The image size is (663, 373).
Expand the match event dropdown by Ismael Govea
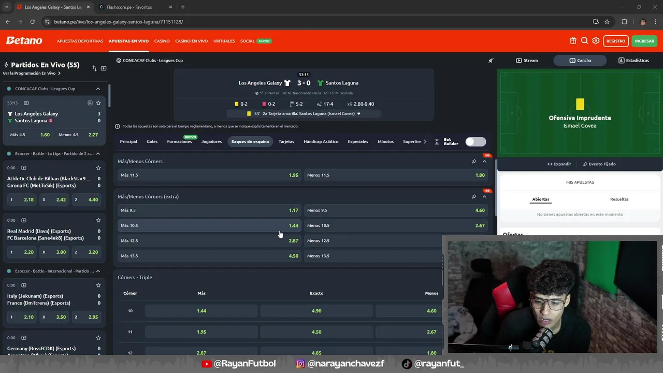[358, 113]
